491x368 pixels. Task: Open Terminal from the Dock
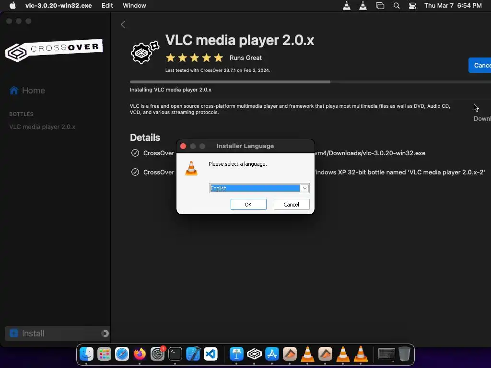175,354
